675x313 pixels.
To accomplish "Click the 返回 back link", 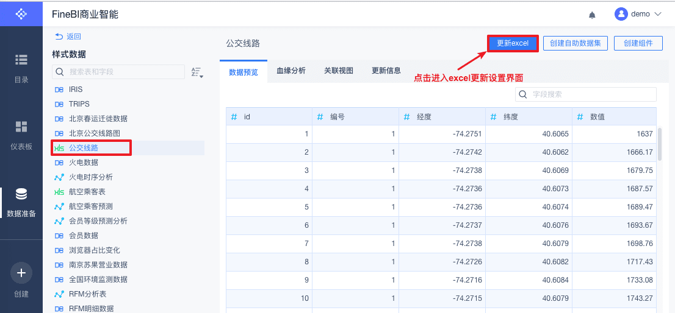I will (68, 37).
